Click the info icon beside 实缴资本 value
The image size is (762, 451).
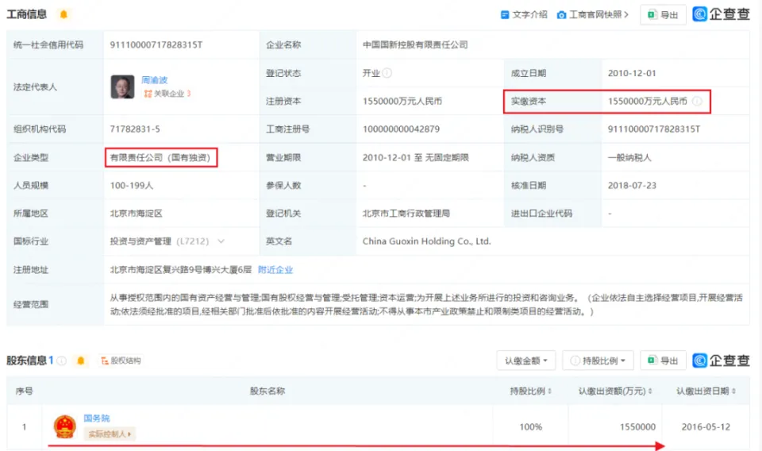coord(697,102)
